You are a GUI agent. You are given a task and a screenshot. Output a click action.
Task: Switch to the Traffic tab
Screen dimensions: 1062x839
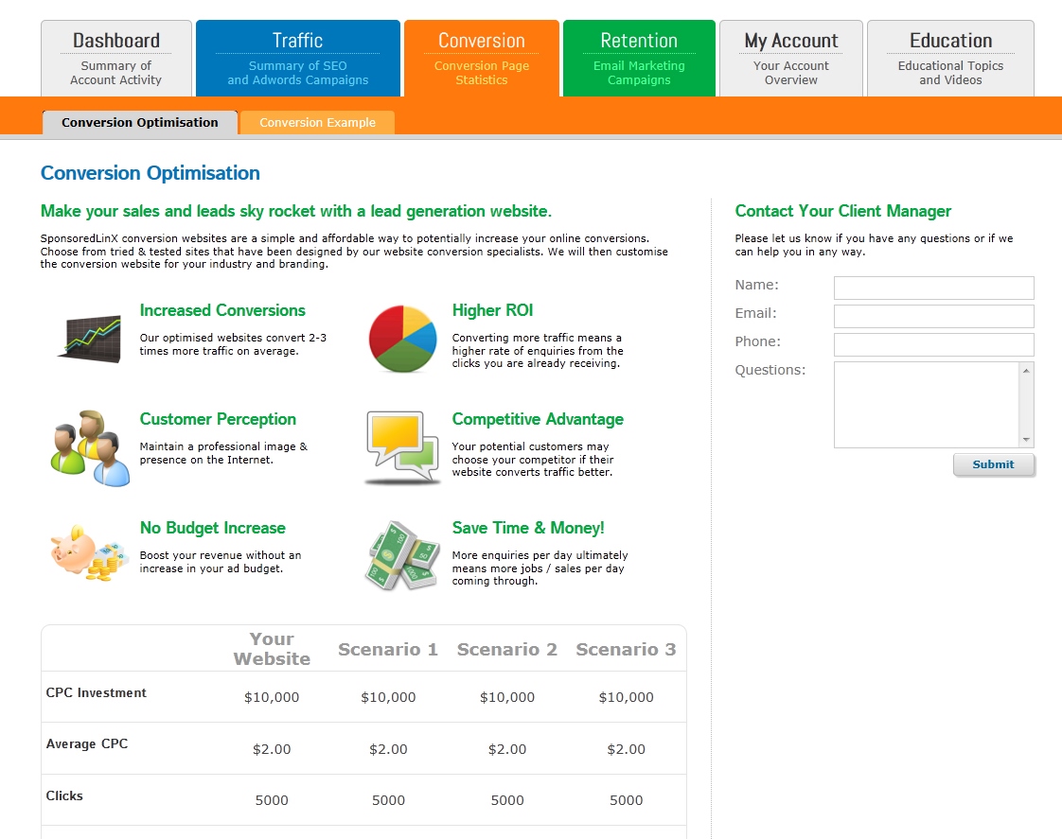coord(298,57)
